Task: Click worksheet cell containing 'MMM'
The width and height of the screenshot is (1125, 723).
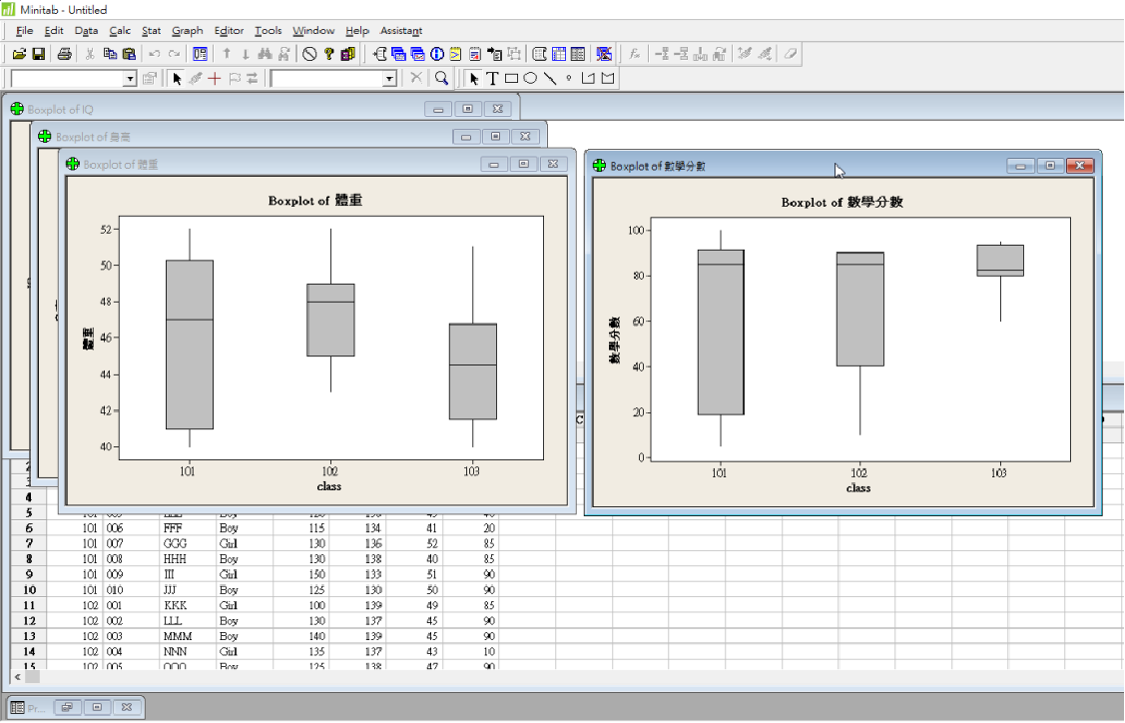Action: click(x=188, y=636)
